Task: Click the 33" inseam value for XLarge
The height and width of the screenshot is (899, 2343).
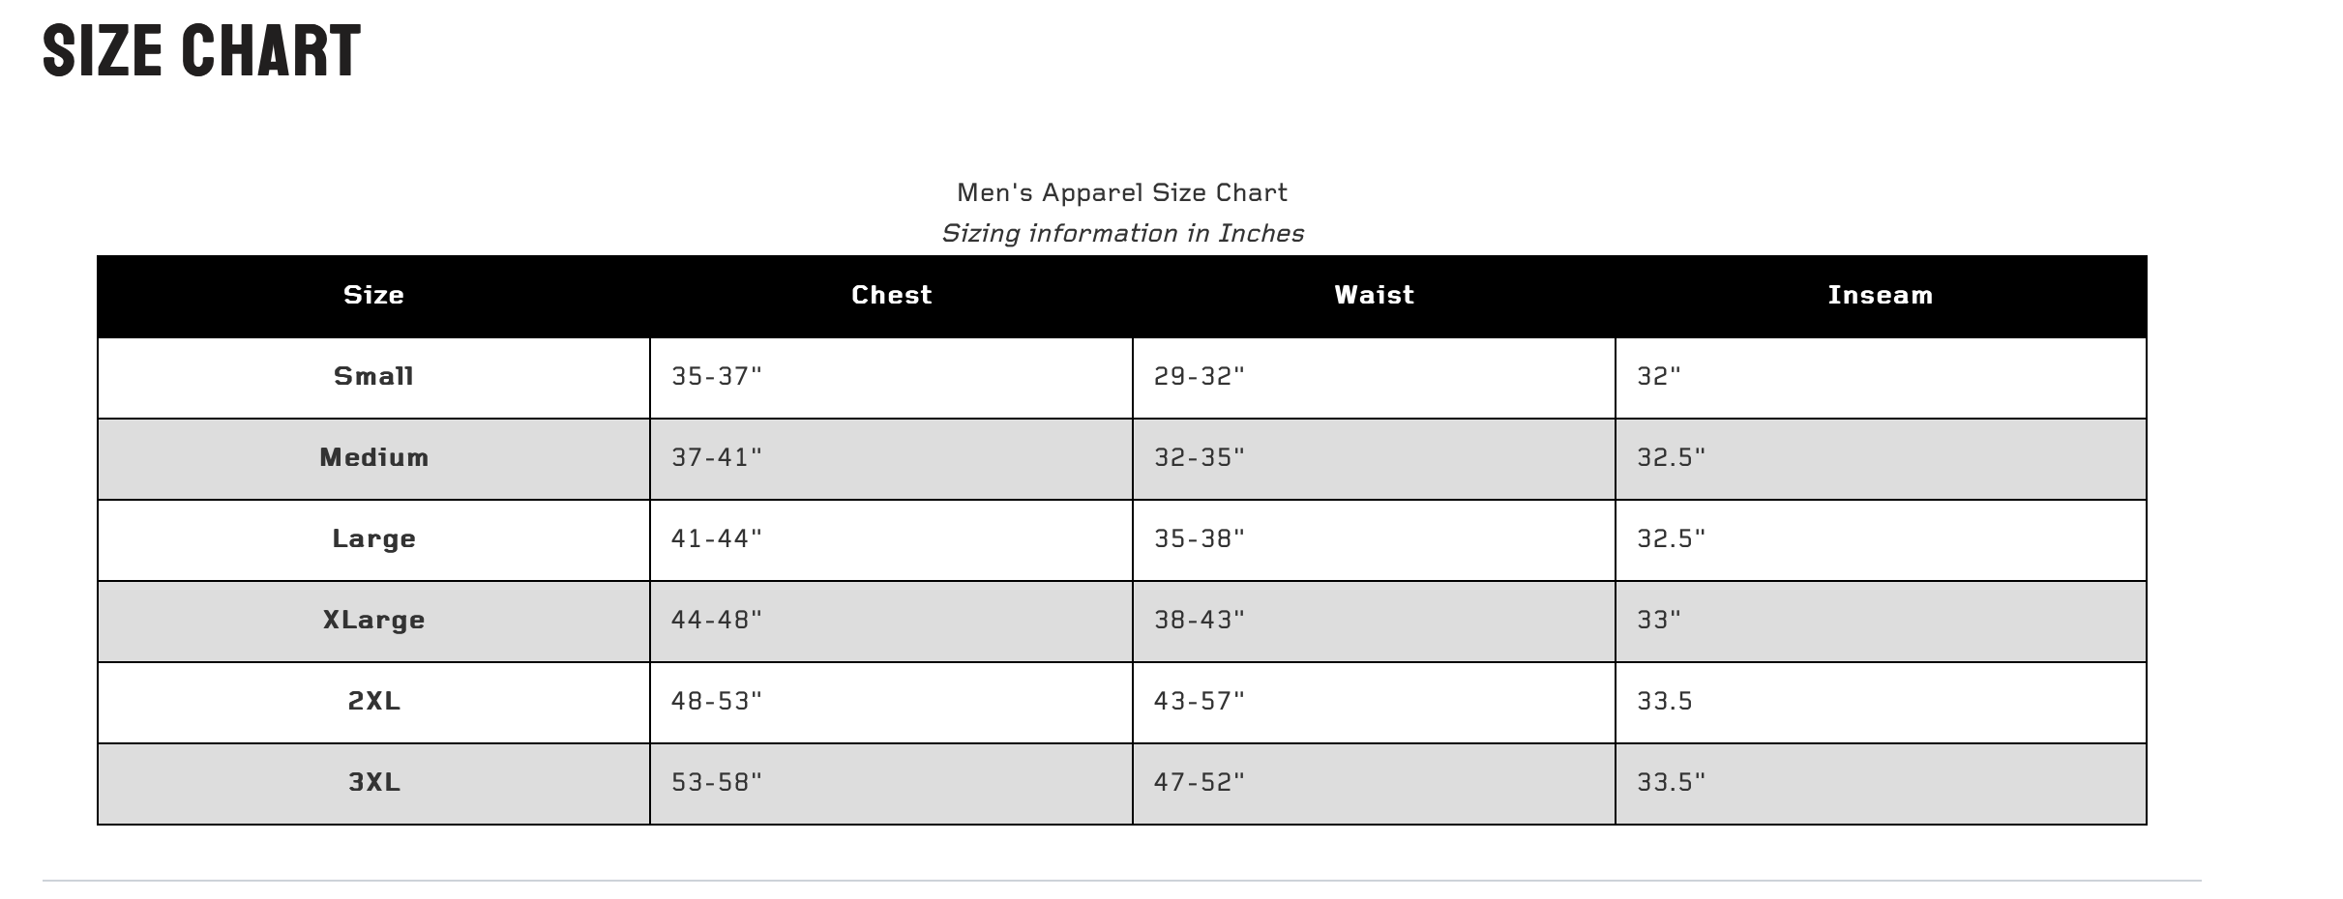Action: (x=1659, y=620)
